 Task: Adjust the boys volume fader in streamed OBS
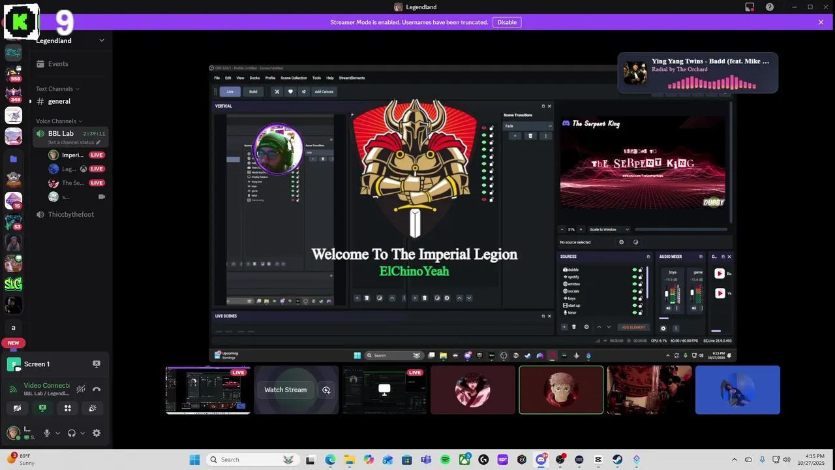(667, 294)
